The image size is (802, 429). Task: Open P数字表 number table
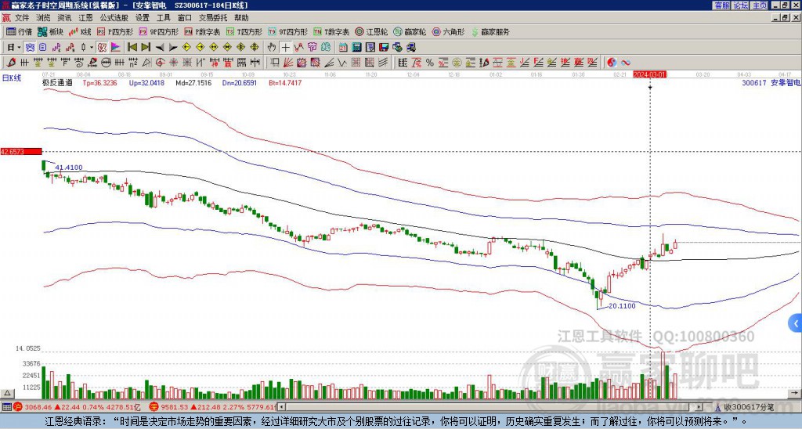pyautogui.click(x=202, y=31)
